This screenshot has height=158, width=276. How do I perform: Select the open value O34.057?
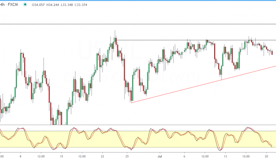pyautogui.click(x=38, y=5)
